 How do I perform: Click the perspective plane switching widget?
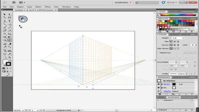(x=23, y=19)
